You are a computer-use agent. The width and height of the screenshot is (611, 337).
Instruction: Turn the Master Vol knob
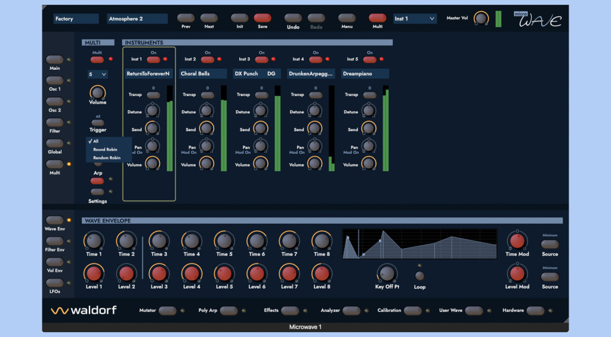pos(481,18)
